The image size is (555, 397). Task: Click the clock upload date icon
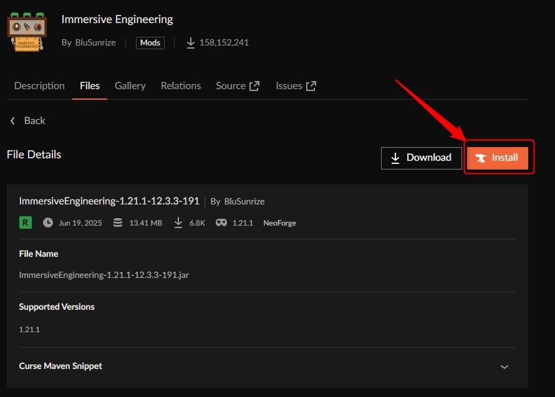(x=48, y=222)
